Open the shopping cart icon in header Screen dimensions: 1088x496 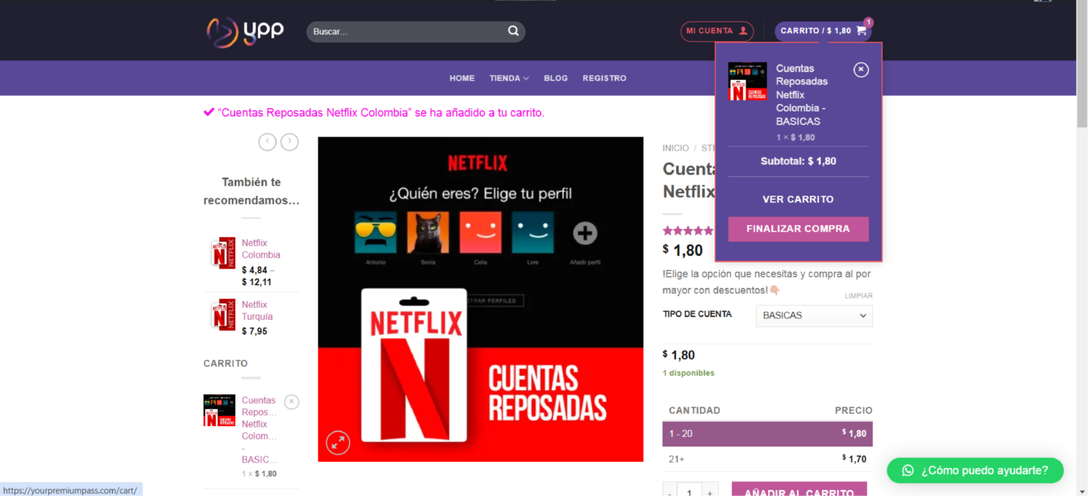[860, 31]
